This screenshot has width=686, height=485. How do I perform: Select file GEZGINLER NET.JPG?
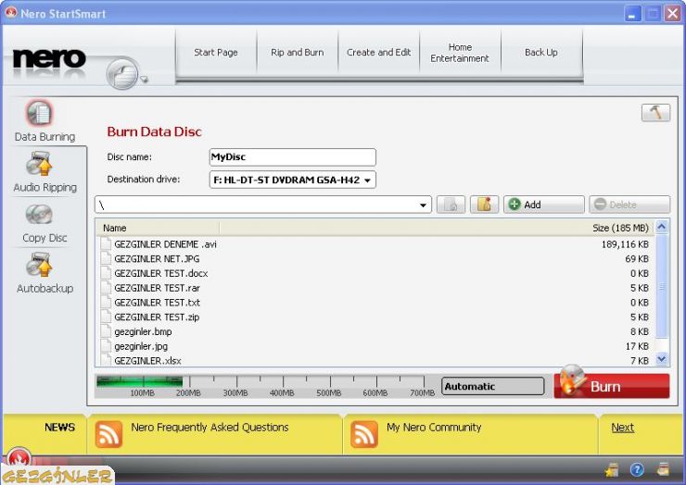(157, 258)
